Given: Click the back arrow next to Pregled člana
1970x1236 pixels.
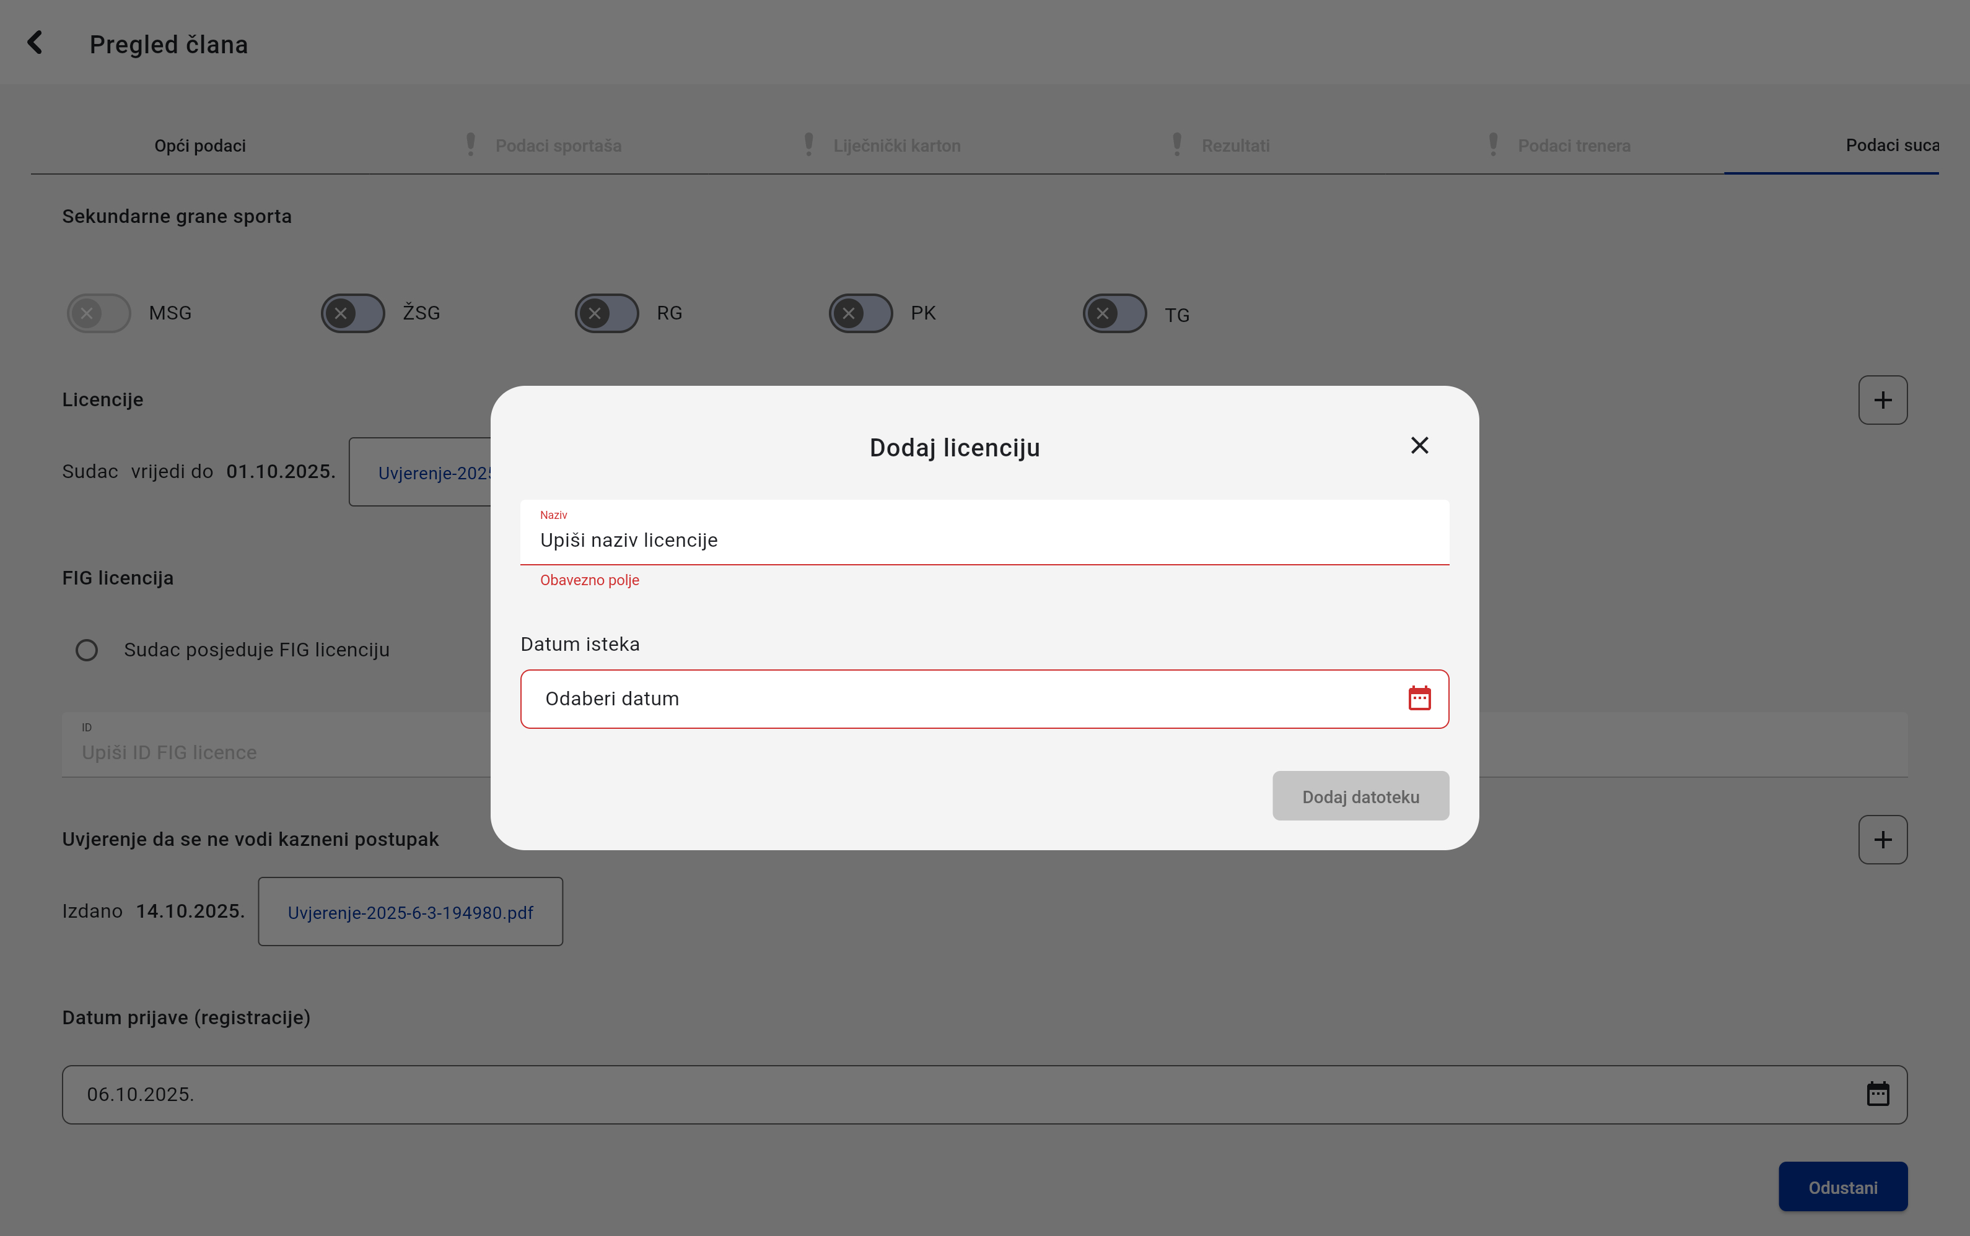Looking at the screenshot, I should point(34,43).
